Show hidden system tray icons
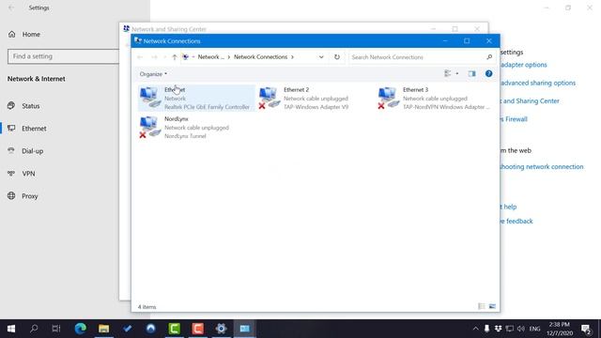601x338 pixels. [x=476, y=329]
